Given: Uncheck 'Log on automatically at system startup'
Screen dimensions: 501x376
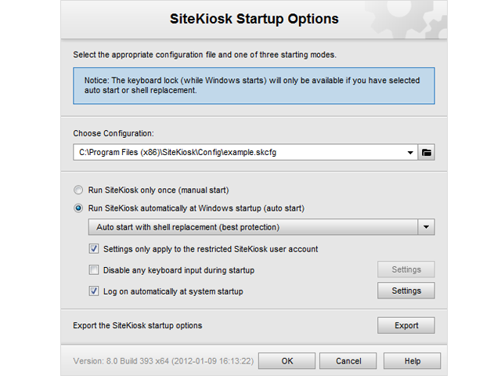Looking at the screenshot, I should click(95, 291).
